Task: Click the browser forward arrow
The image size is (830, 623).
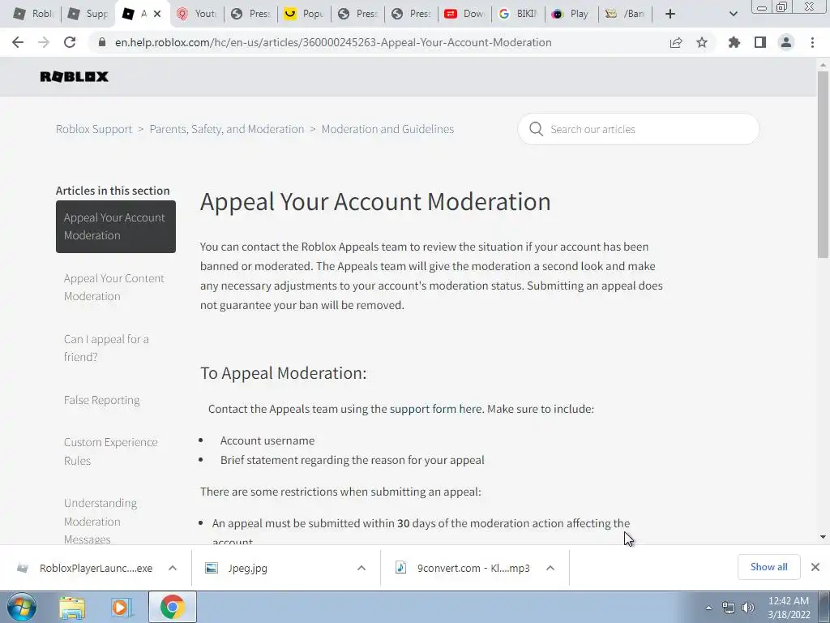Action: pos(44,42)
